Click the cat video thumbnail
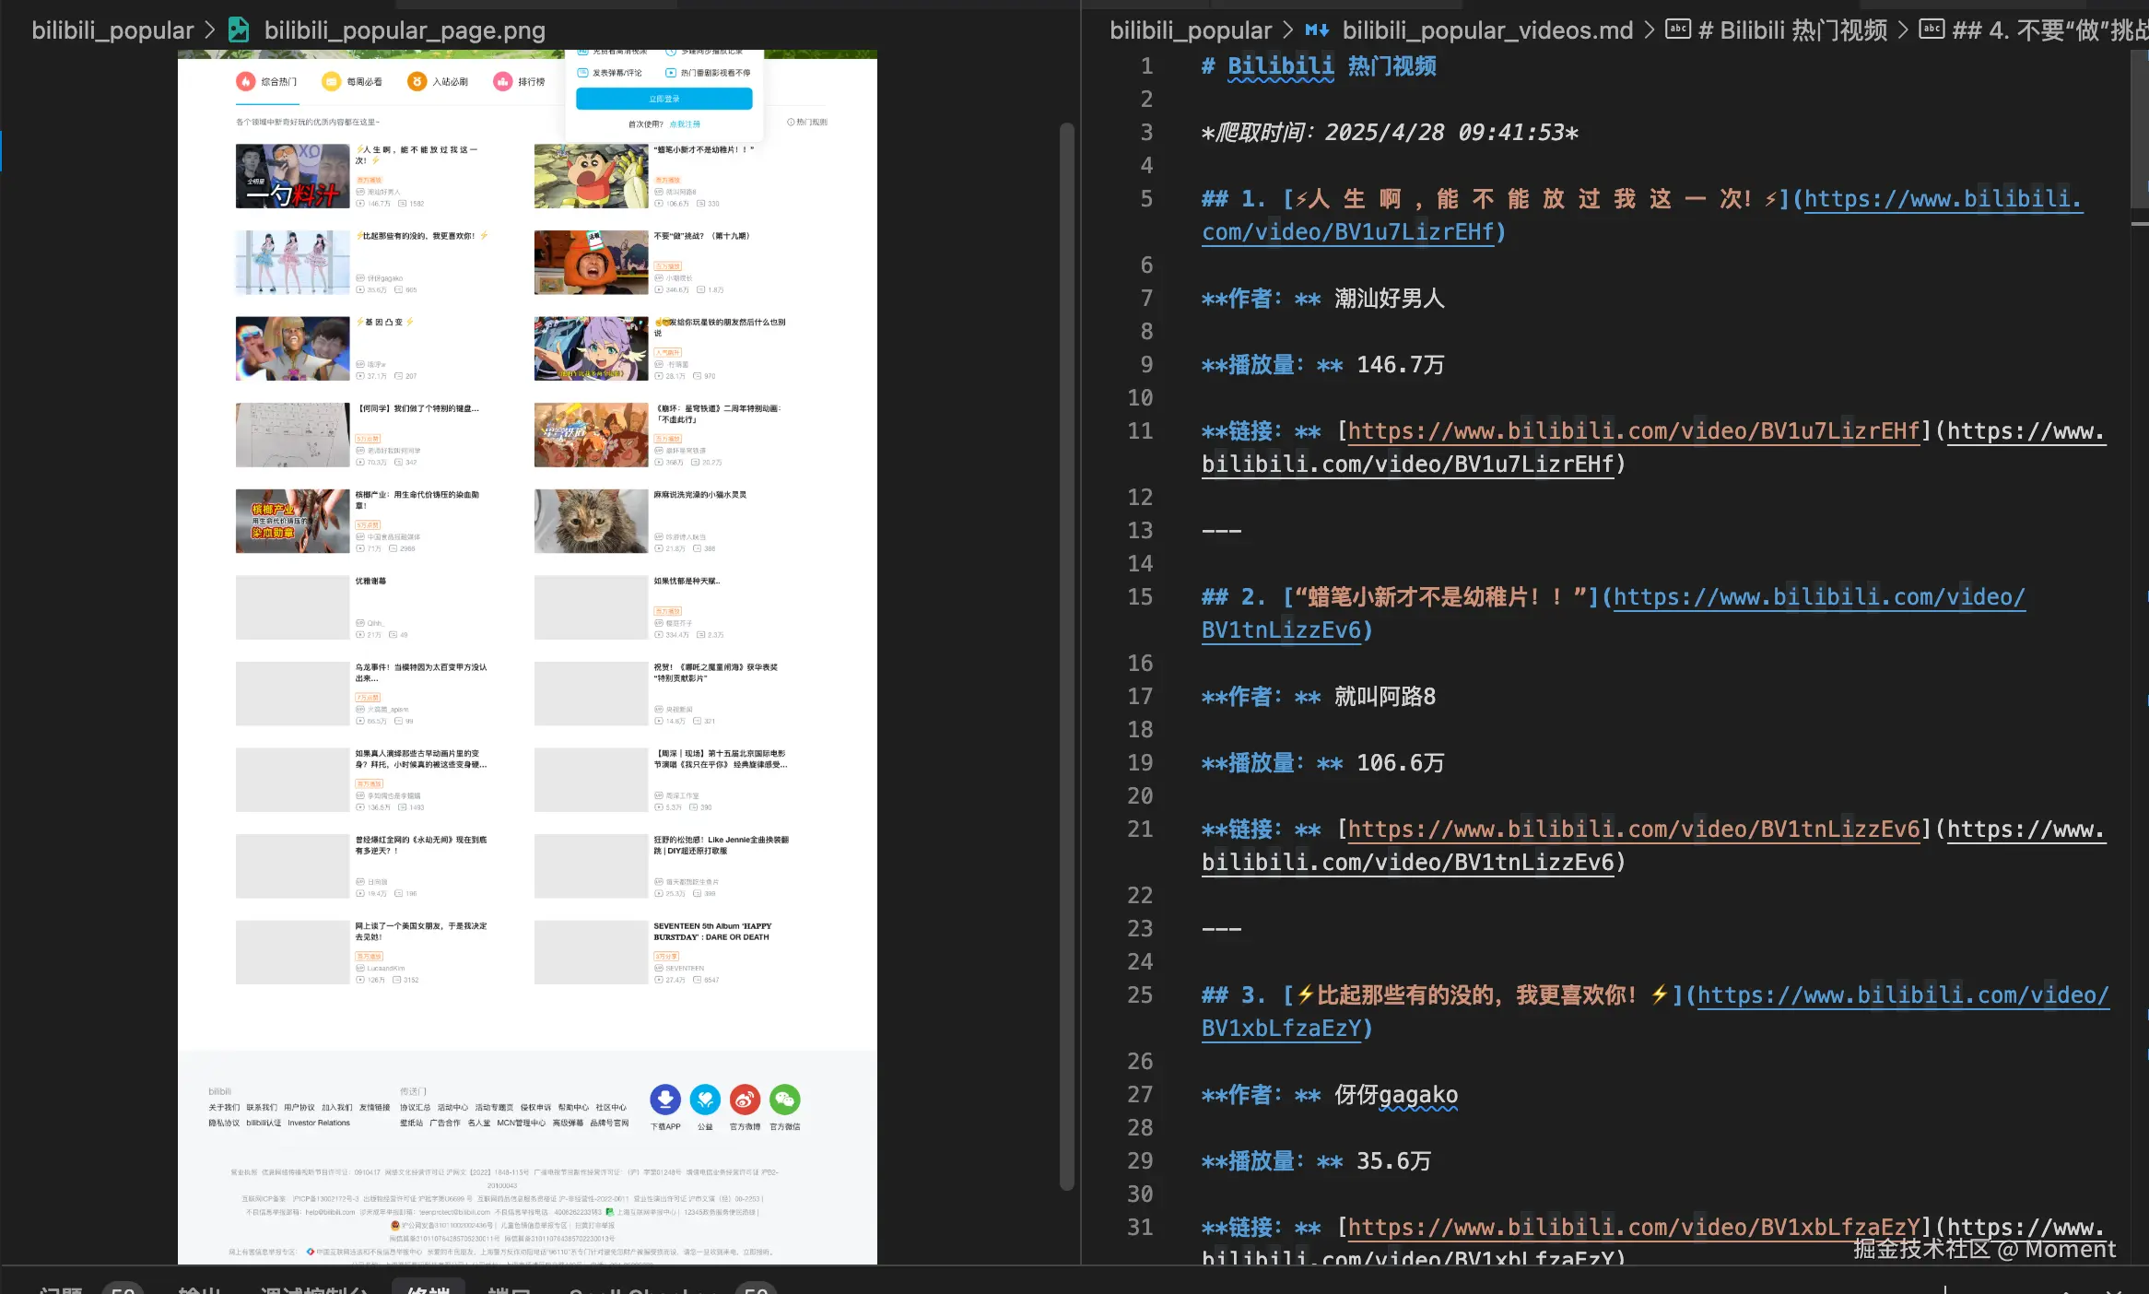2149x1294 pixels. (x=591, y=521)
